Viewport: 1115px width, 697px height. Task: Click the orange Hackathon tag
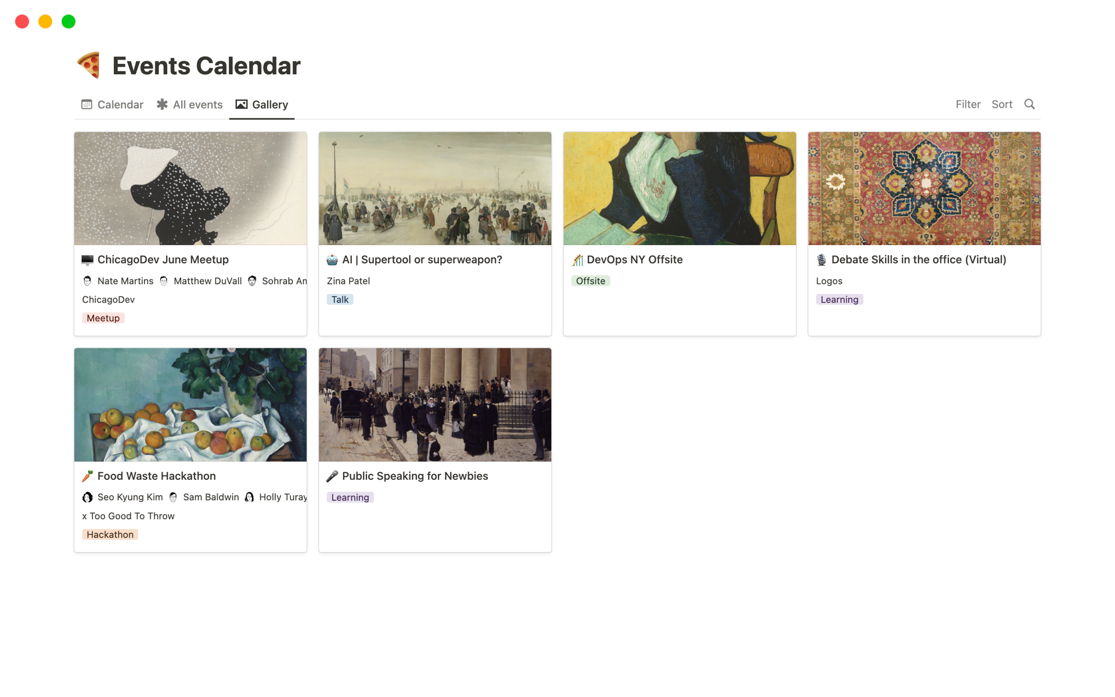pyautogui.click(x=110, y=535)
